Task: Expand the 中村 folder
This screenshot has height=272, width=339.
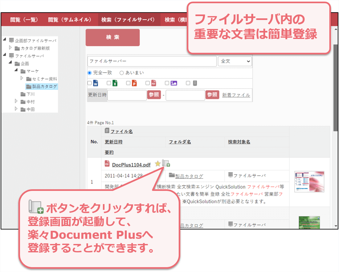Action: click(x=16, y=101)
